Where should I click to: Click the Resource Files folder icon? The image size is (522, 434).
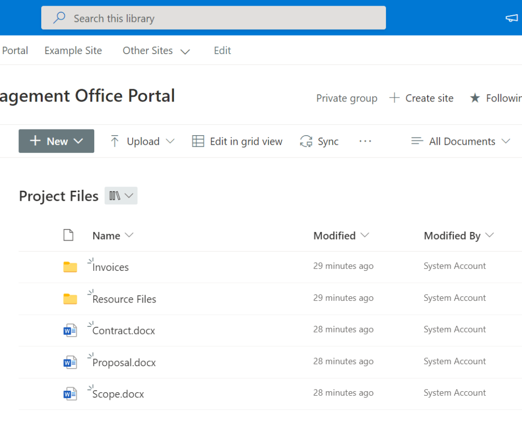(70, 299)
